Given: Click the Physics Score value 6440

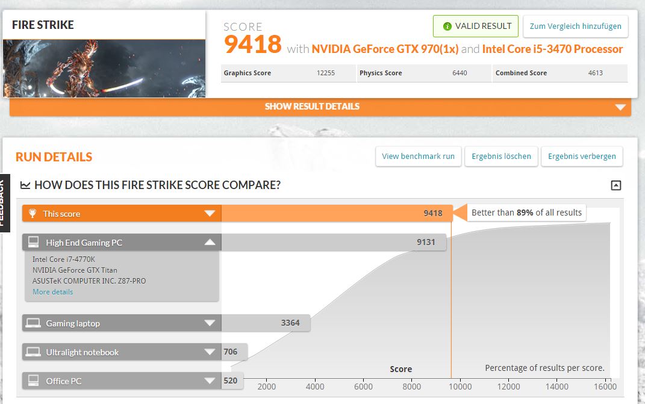Looking at the screenshot, I should [460, 73].
